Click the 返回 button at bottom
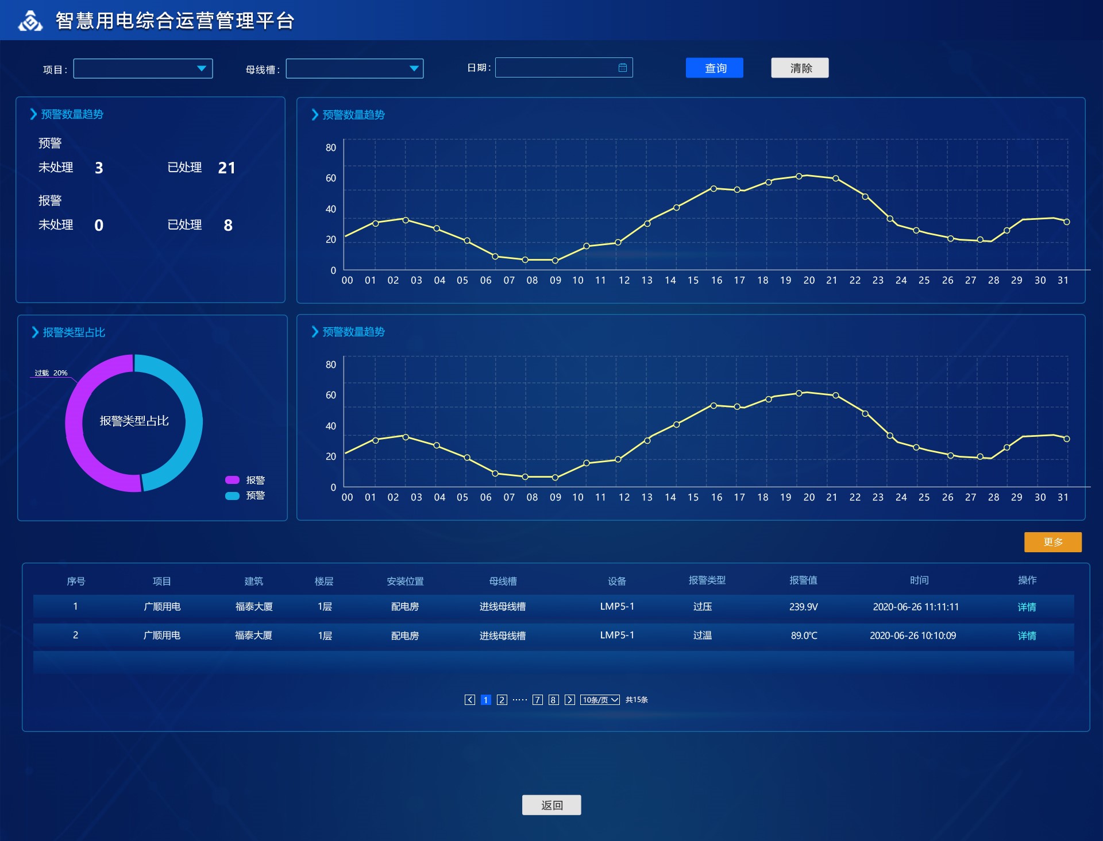Image resolution: width=1103 pixels, height=841 pixels. pos(551,805)
